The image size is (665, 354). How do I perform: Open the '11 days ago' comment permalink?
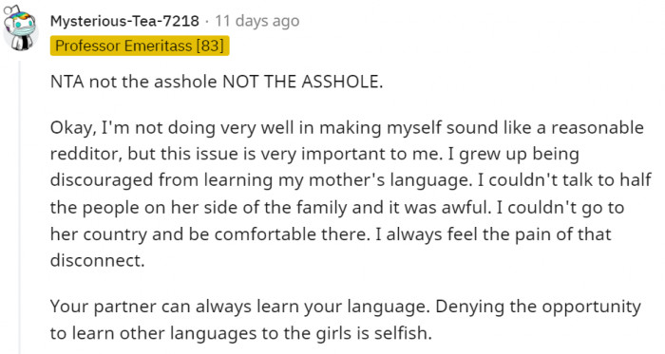point(256,21)
